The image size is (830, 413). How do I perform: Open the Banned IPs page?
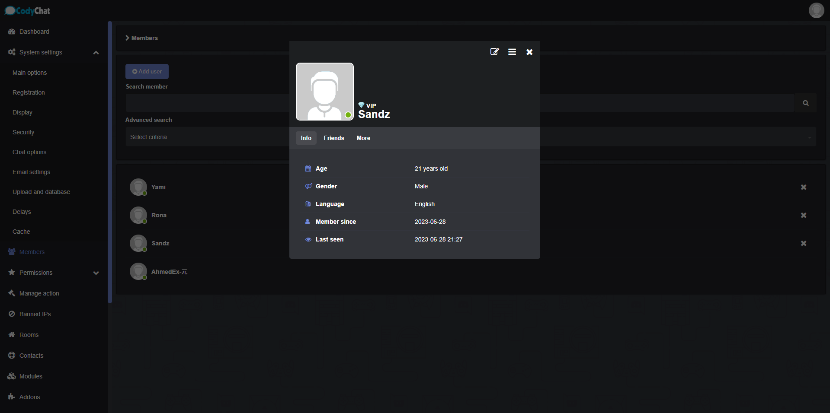tap(35, 314)
